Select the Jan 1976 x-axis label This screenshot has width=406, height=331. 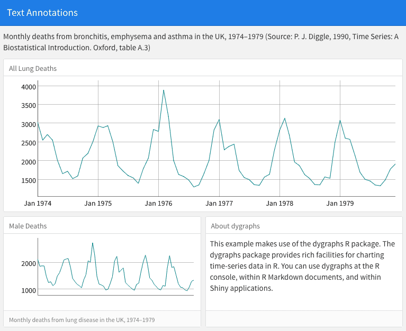click(x=158, y=203)
